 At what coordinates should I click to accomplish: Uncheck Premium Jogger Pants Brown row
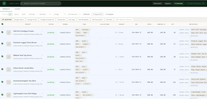[2, 44]
